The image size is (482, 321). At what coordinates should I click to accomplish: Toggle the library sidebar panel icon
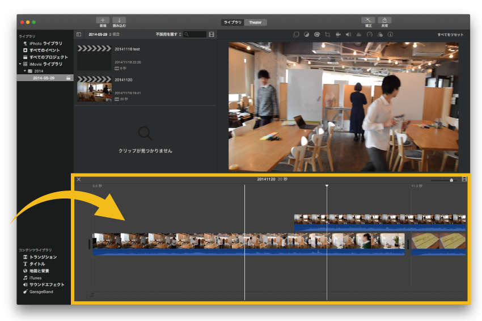point(79,35)
